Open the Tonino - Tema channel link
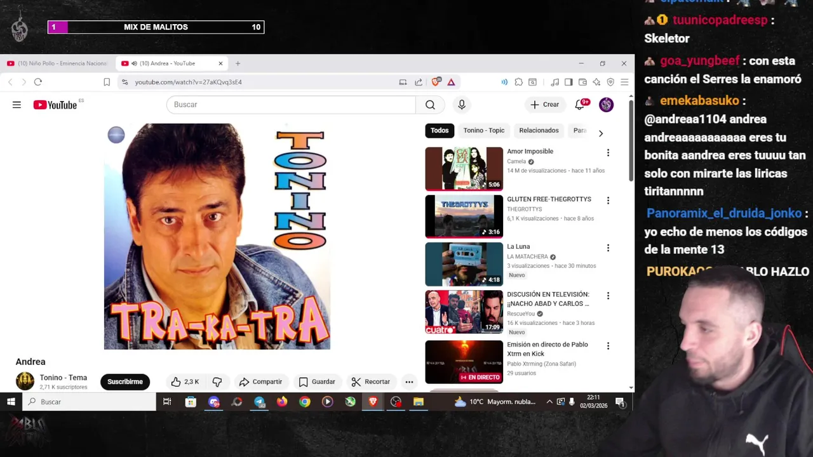 coord(64,378)
